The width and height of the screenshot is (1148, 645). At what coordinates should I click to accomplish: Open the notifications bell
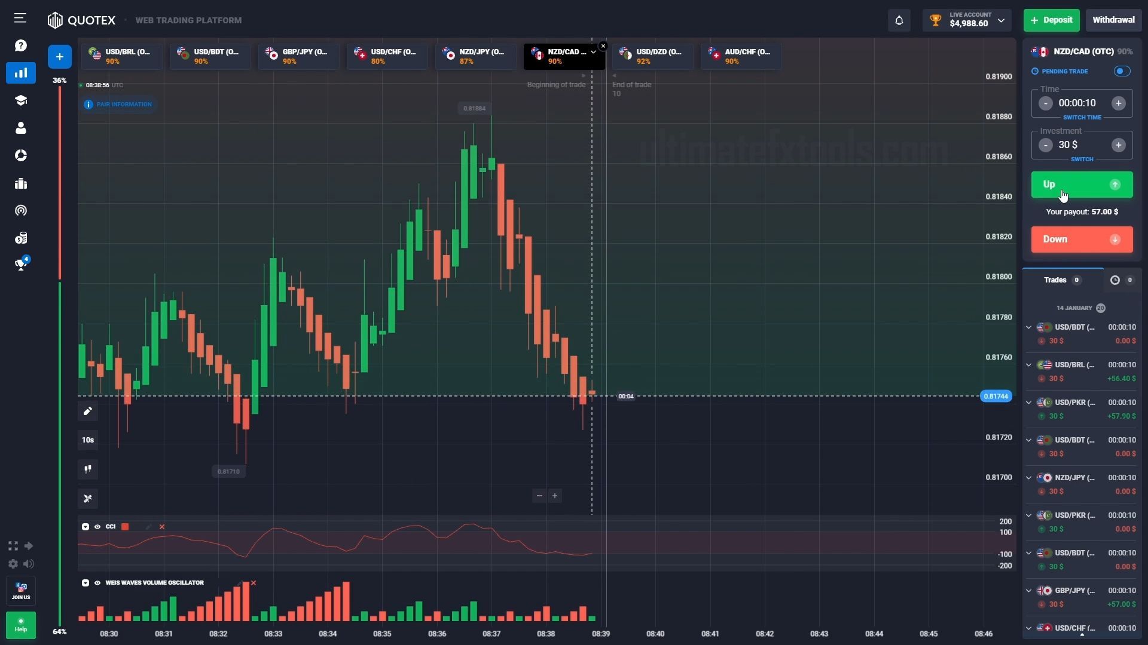pyautogui.click(x=899, y=20)
